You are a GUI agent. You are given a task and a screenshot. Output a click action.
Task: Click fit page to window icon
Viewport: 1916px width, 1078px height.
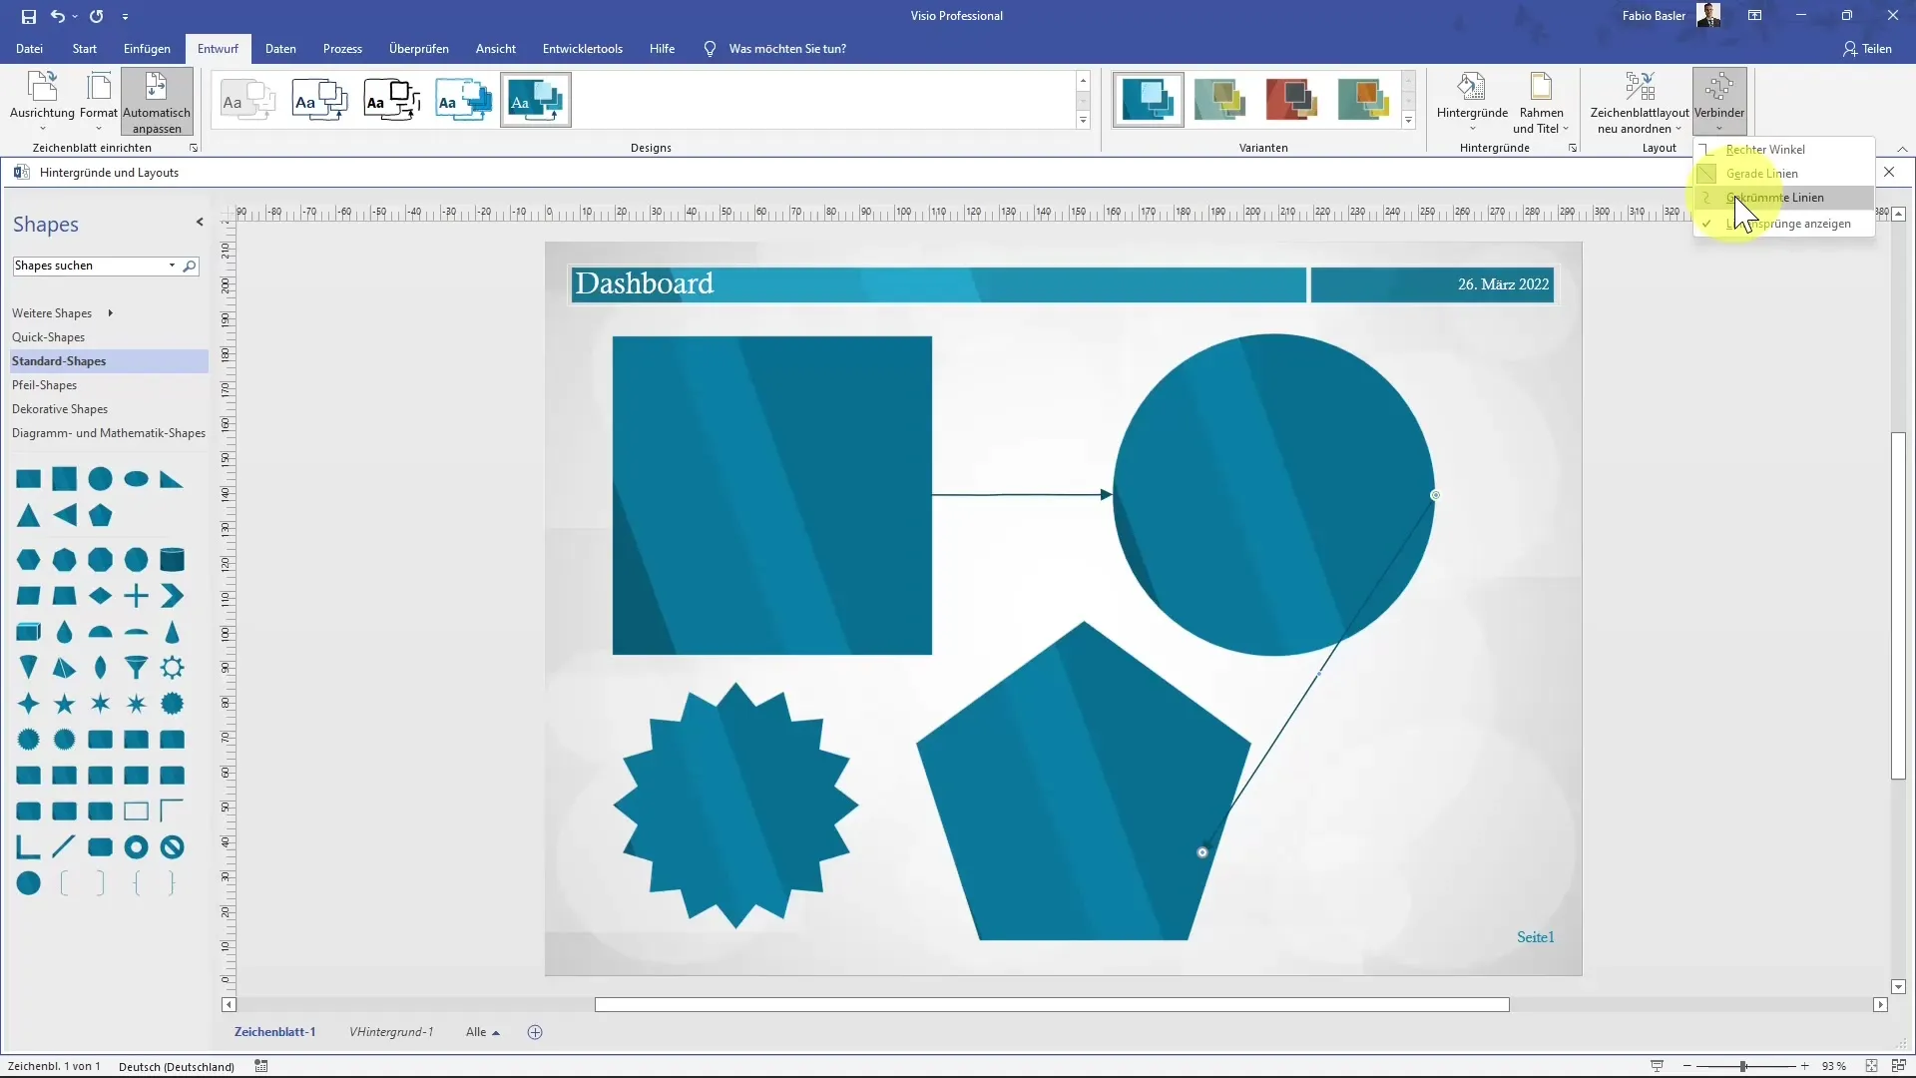[x=1871, y=1066]
